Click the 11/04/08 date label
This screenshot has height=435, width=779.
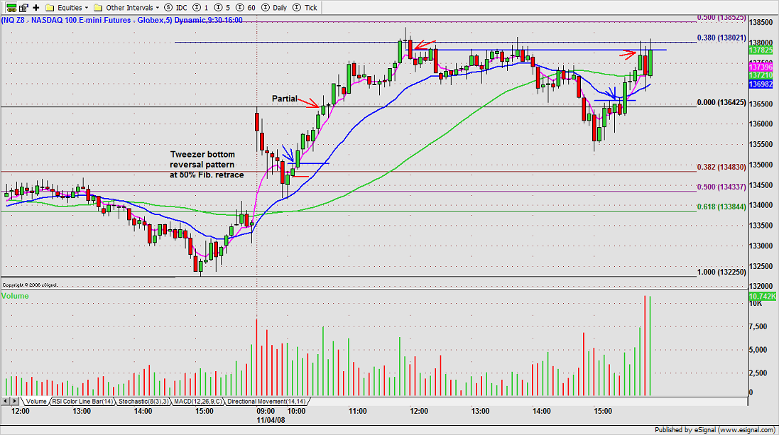point(271,419)
